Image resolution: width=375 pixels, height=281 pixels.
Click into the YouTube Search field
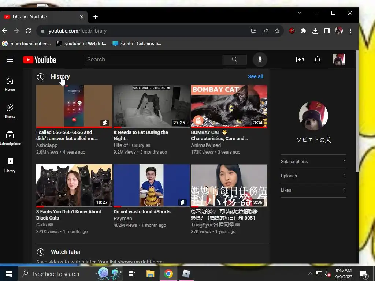pos(153,60)
